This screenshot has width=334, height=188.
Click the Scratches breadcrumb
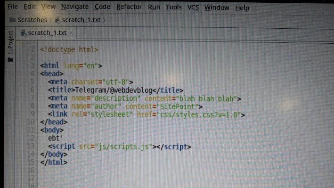tap(32, 20)
